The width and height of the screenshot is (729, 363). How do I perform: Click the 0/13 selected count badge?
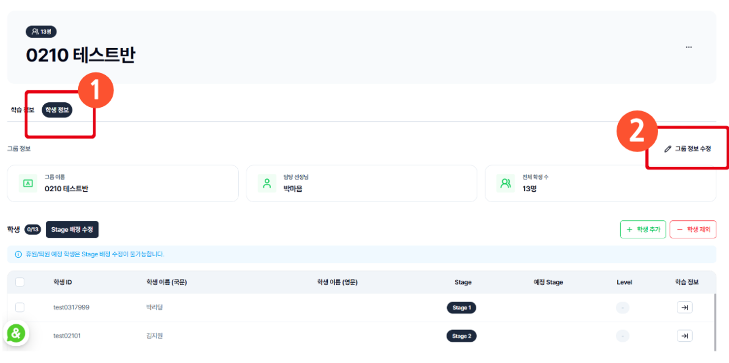point(33,230)
